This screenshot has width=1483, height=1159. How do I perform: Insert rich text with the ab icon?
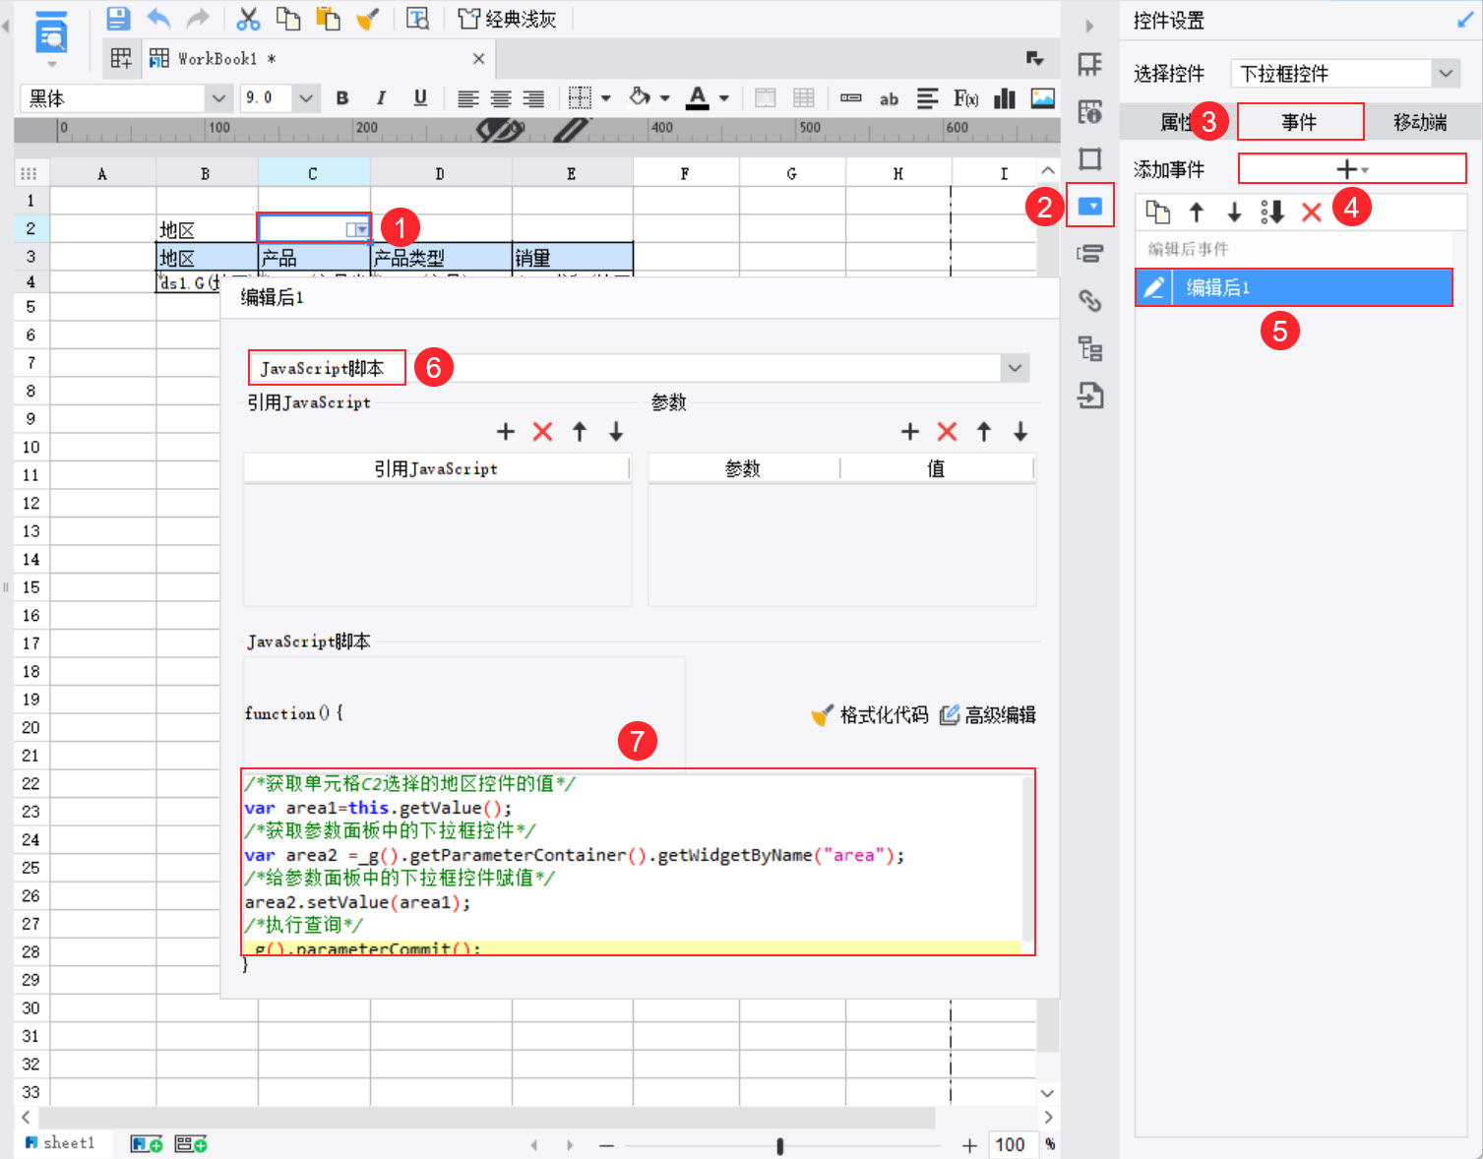point(889,98)
